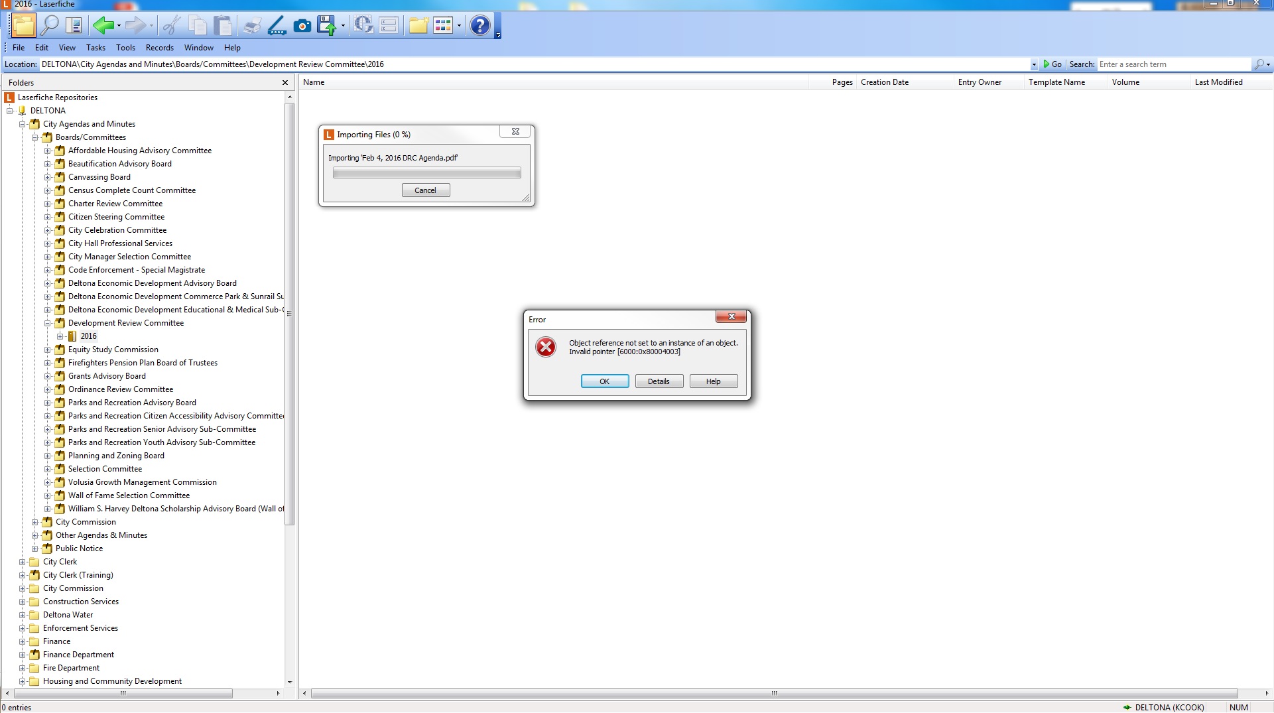Image resolution: width=1274 pixels, height=713 pixels.
Task: Click OK in the Error dialog
Action: click(x=605, y=381)
